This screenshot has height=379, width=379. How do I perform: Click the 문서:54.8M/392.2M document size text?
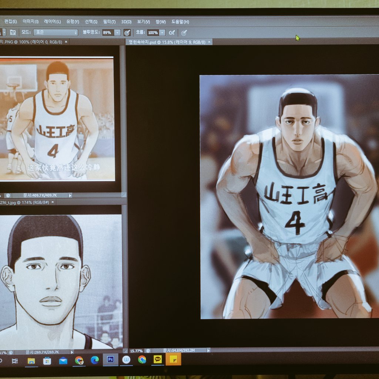coord(179,350)
